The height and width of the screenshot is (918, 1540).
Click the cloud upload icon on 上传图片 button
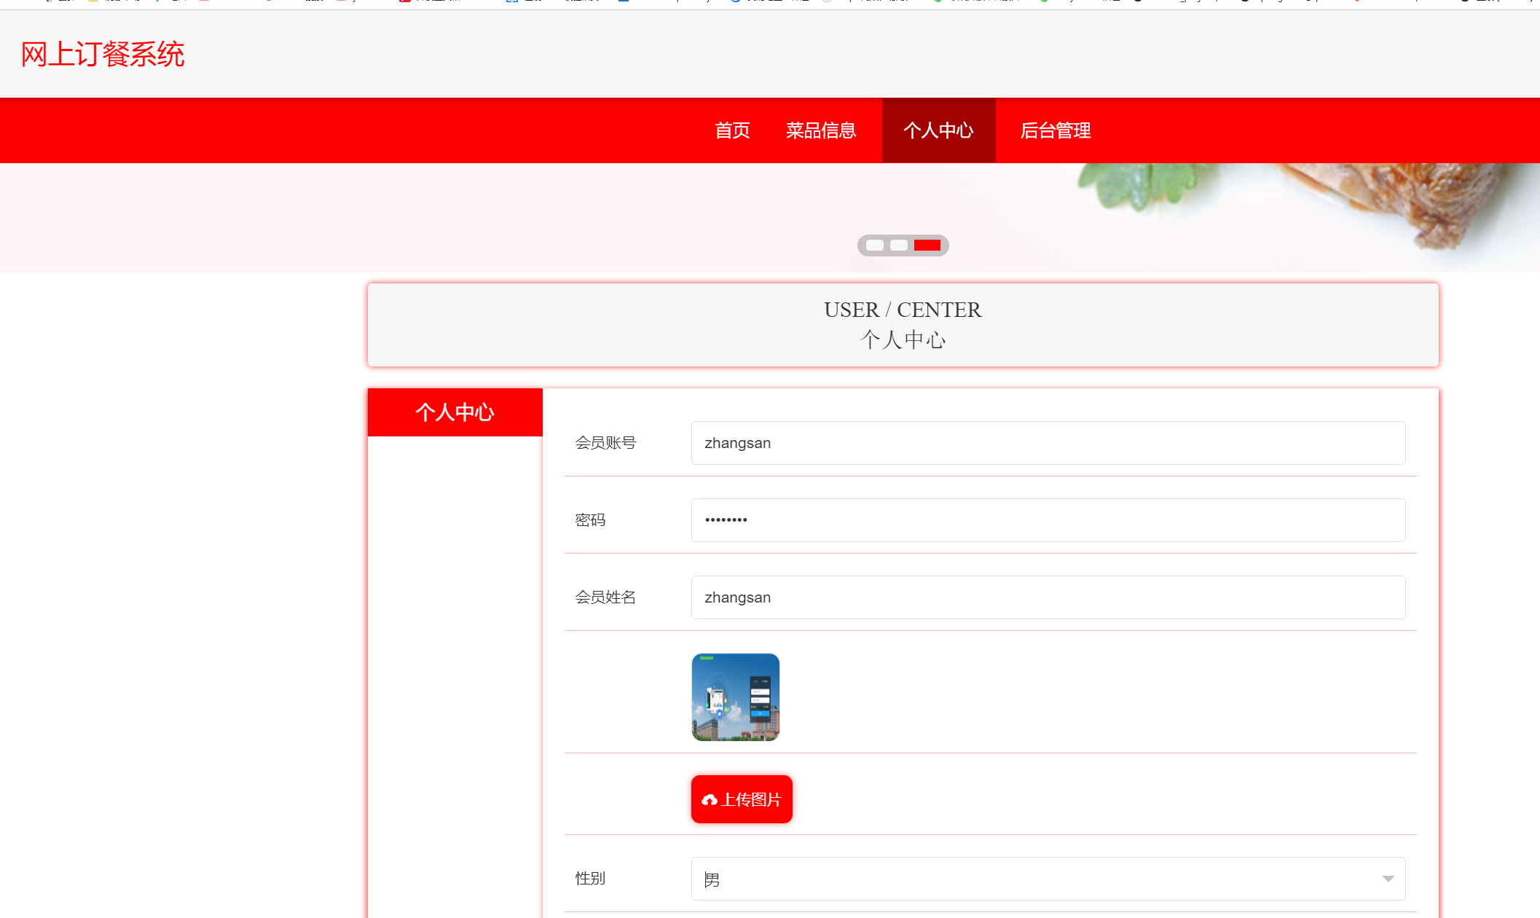pos(710,799)
